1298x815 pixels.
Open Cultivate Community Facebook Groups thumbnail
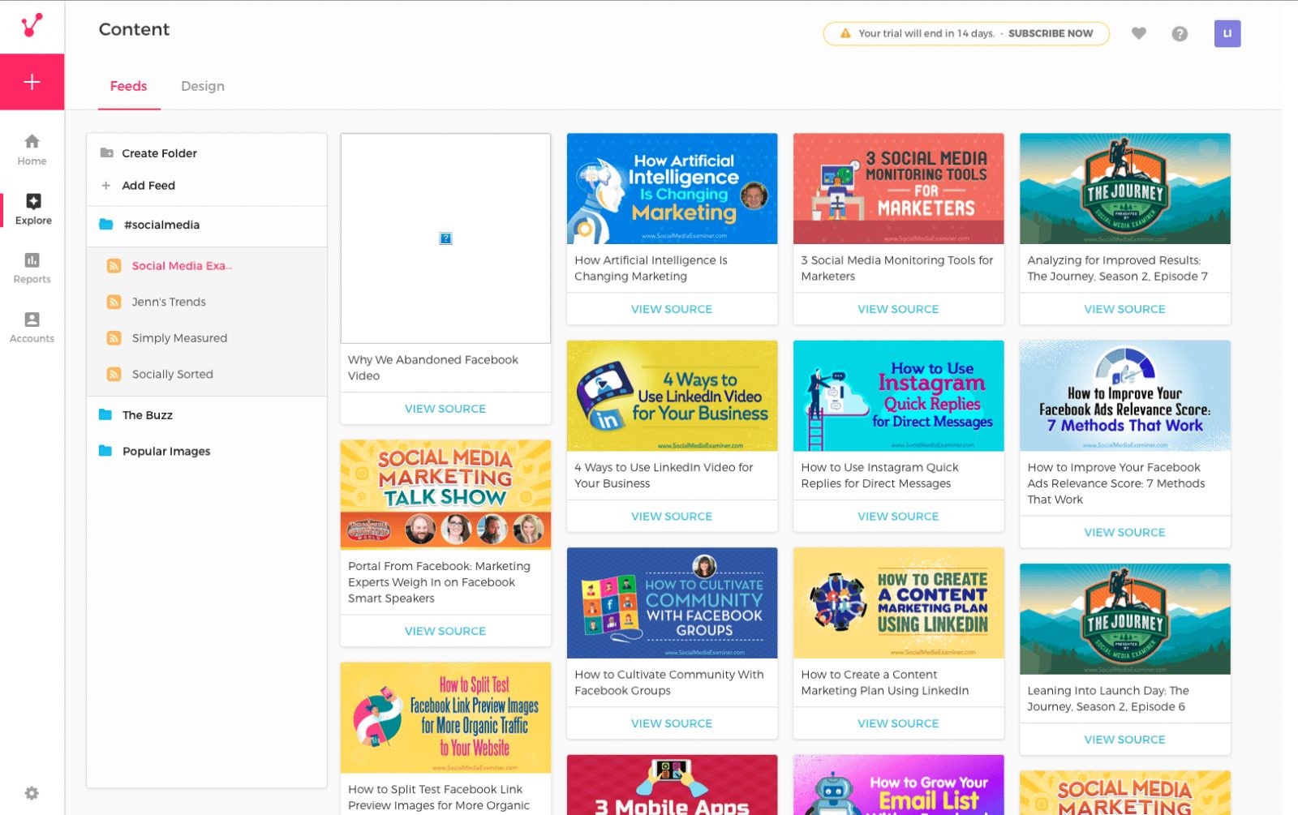coord(672,603)
